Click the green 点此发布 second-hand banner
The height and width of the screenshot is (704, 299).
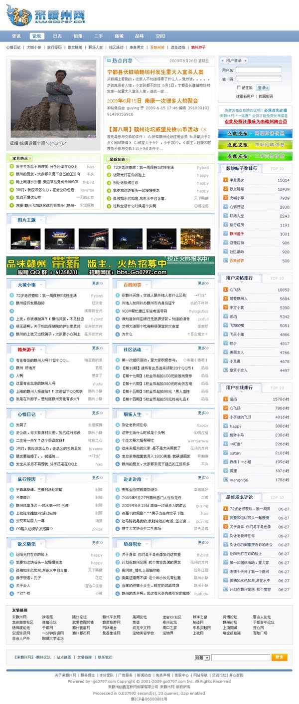point(255,156)
